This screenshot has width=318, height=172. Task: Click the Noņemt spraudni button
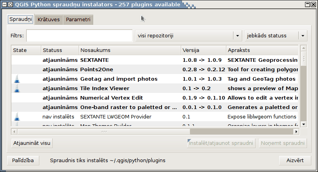click(x=283, y=143)
